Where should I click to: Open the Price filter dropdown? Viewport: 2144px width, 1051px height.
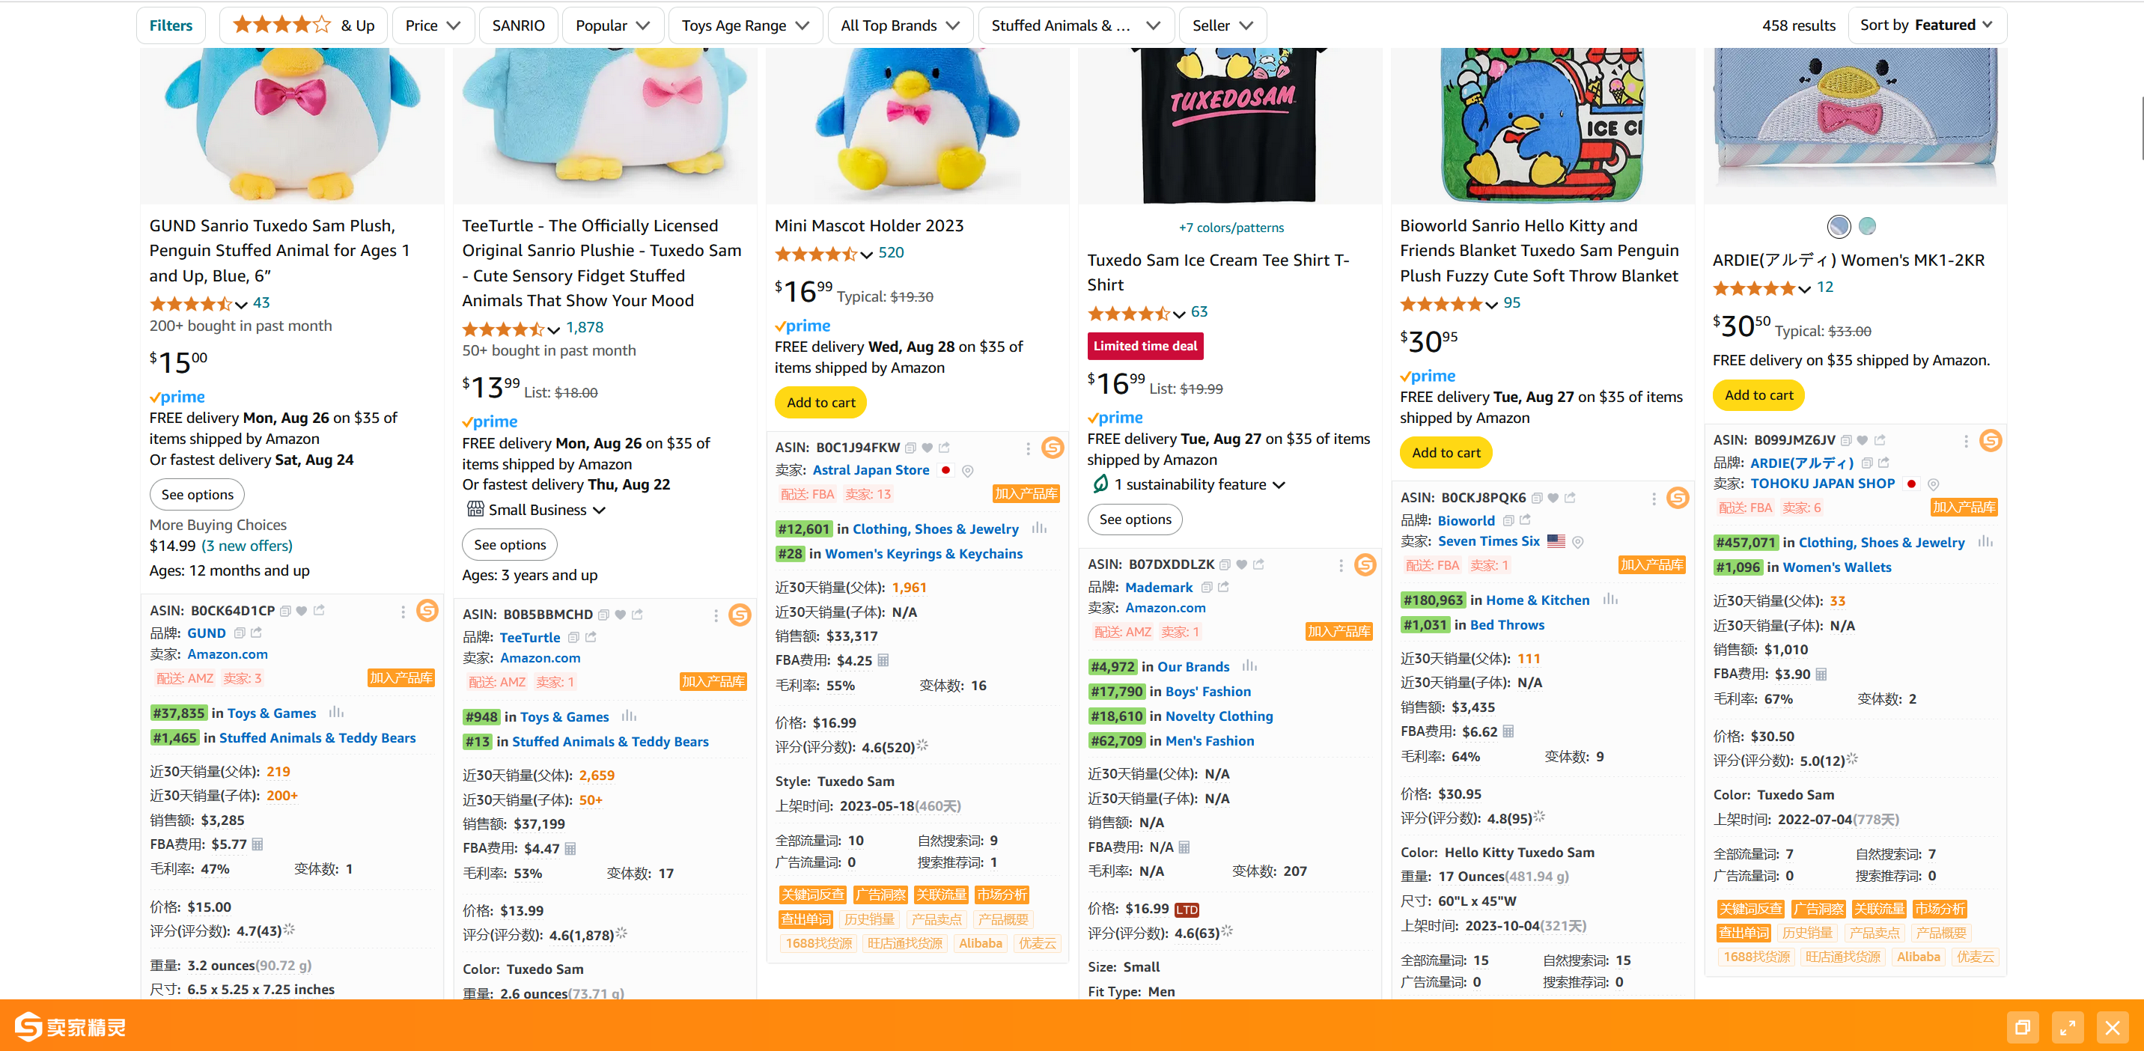point(433,25)
